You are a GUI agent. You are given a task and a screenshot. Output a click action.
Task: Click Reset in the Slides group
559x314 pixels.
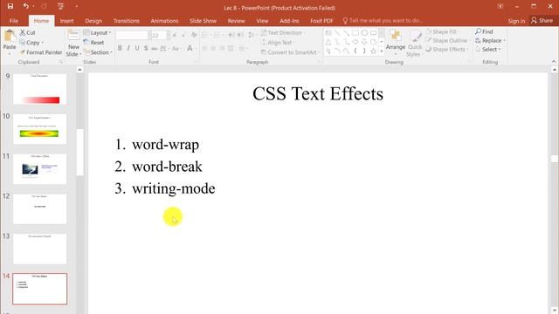(93, 43)
